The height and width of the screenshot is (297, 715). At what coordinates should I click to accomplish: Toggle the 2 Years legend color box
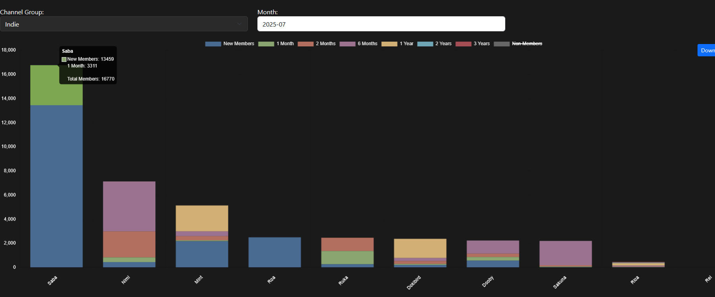pyautogui.click(x=425, y=44)
